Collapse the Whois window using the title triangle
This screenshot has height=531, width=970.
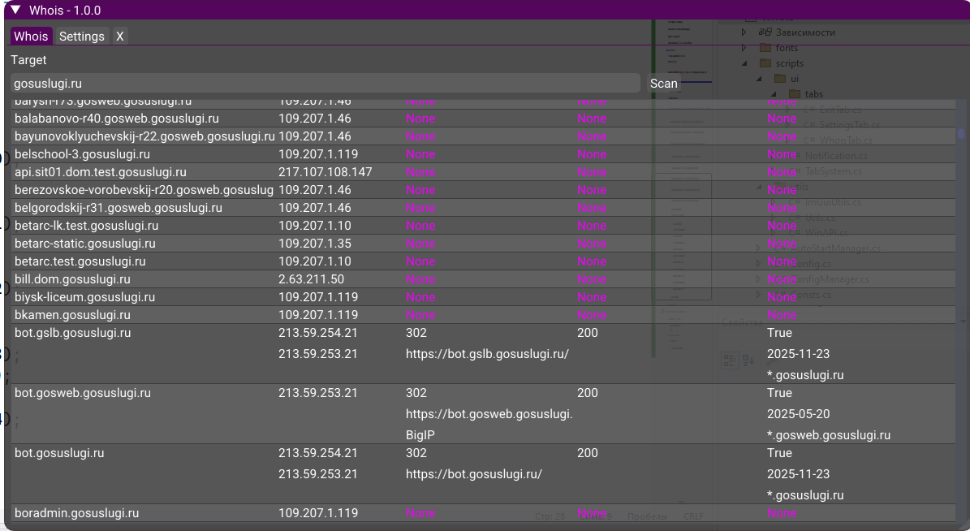pyautogui.click(x=16, y=10)
